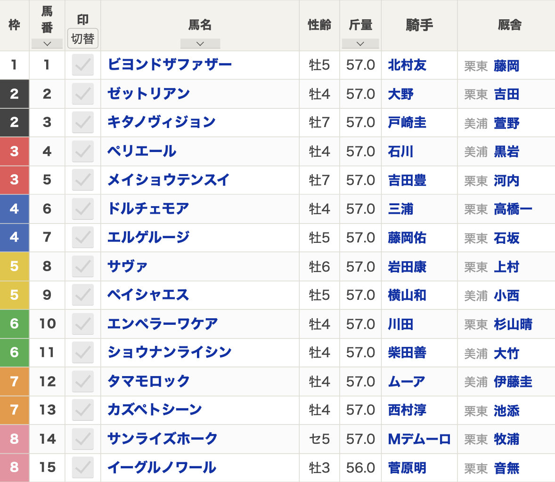
Task: Click the 切替 mark switch button
Action: (83, 38)
